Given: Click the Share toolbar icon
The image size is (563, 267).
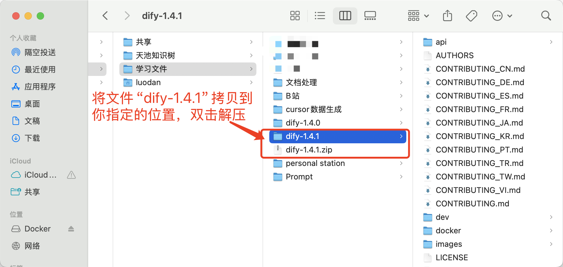Looking at the screenshot, I should (447, 16).
